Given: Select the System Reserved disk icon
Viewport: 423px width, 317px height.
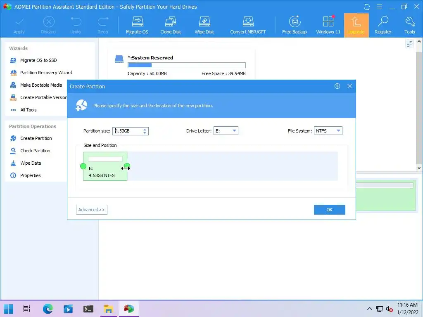Looking at the screenshot, I should coord(119,59).
